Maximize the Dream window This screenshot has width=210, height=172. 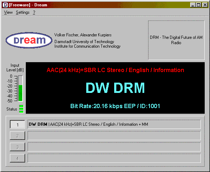click(x=198, y=5)
